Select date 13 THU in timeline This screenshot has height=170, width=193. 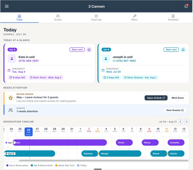click(184, 130)
